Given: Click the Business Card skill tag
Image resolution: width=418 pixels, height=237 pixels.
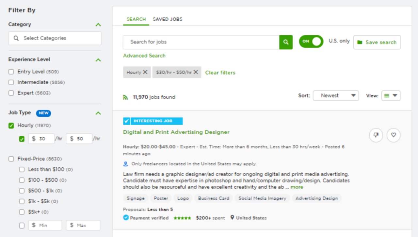Looking at the screenshot, I should [x=214, y=198].
